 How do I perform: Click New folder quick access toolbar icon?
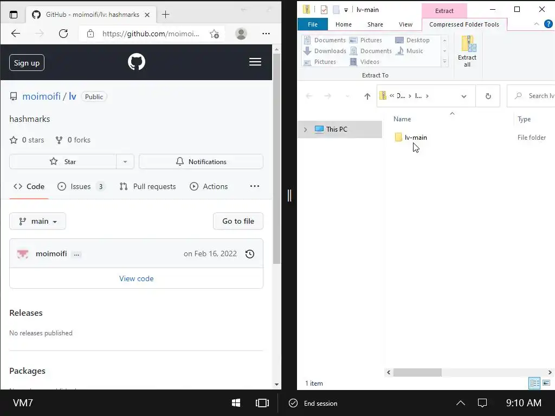pyautogui.click(x=336, y=10)
